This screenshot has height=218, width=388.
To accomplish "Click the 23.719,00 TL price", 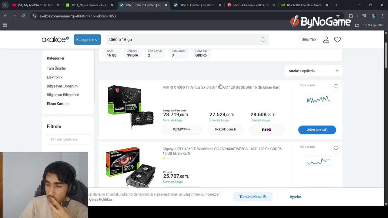I will 176,115.
